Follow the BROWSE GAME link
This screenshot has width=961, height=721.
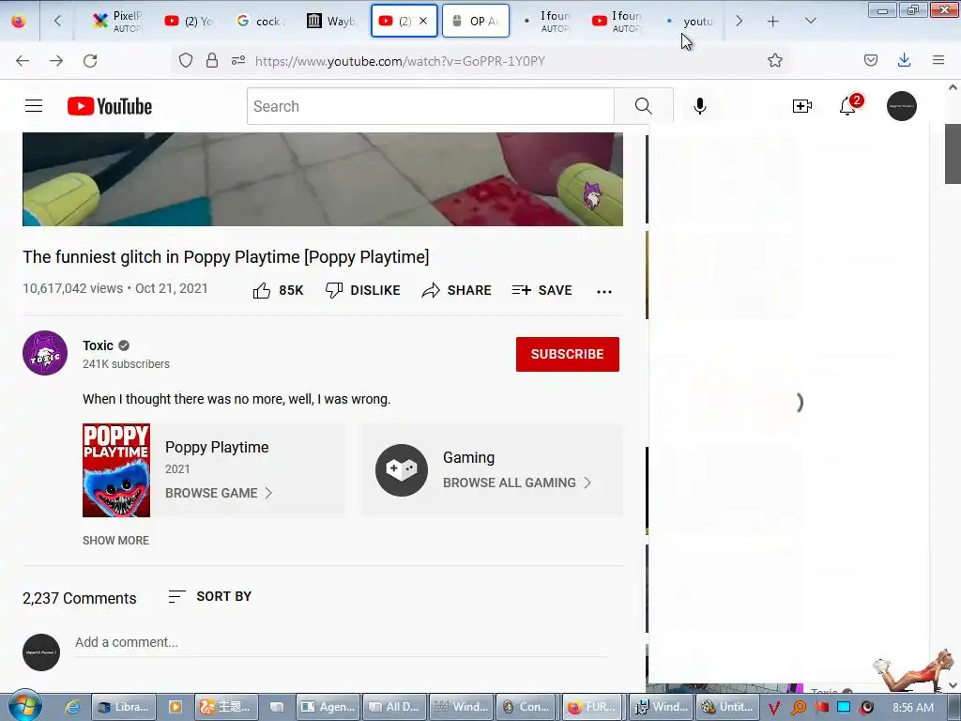[218, 493]
